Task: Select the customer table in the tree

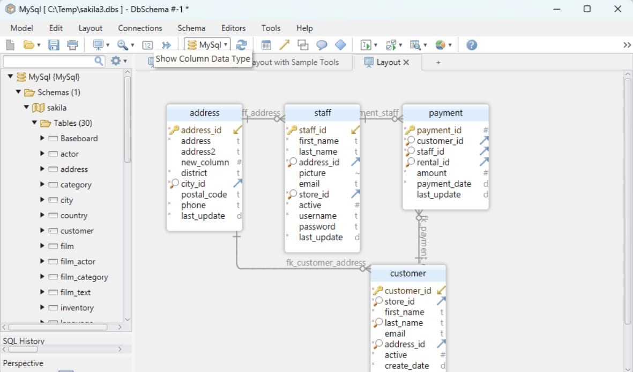Action: point(77,231)
